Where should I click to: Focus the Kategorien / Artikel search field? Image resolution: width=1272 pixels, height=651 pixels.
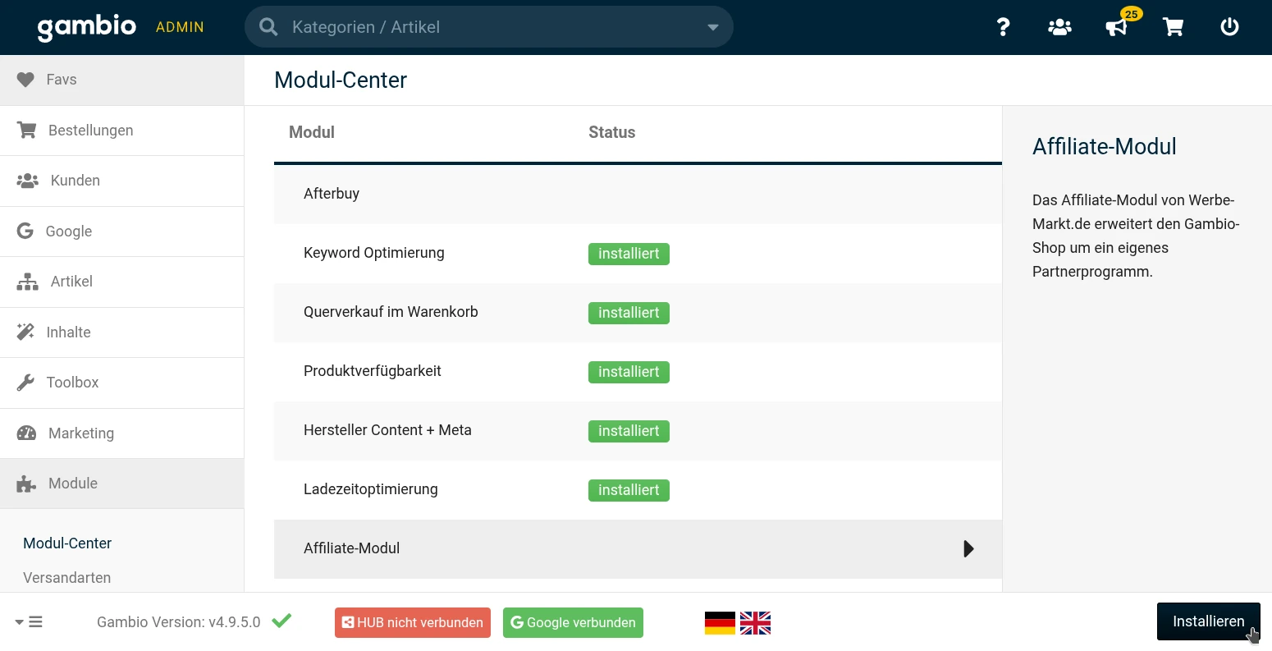(488, 27)
